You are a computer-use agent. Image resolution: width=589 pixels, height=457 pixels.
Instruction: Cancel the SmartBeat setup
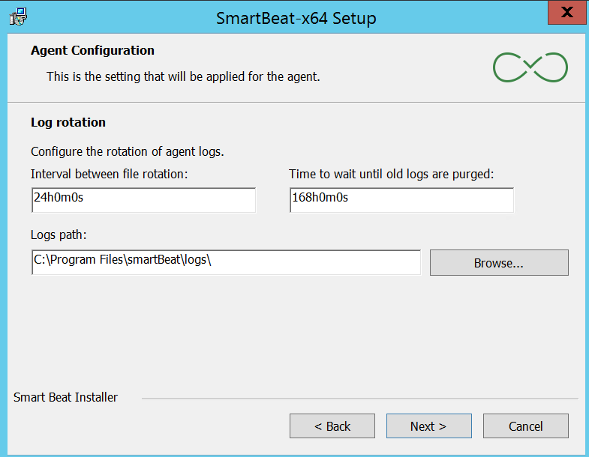526,426
